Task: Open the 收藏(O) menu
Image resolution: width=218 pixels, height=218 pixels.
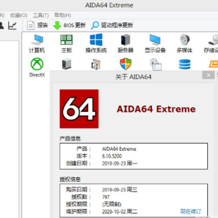Action: point(19,15)
